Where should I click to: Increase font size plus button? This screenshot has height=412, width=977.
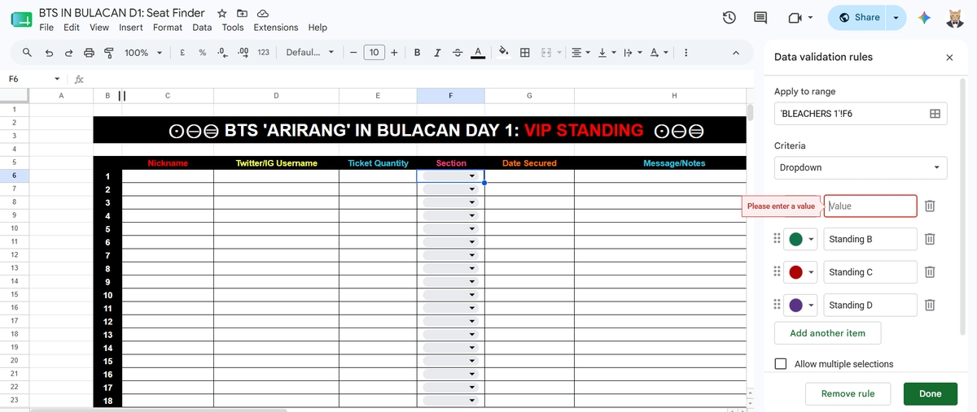[x=394, y=52]
